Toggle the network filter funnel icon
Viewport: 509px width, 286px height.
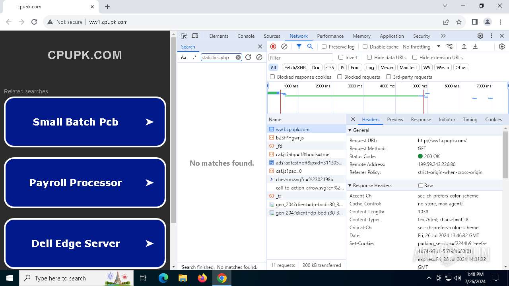(299, 46)
